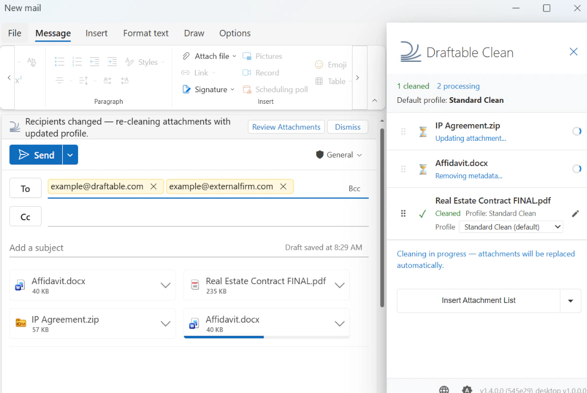Screen dimensions: 587x393
Task: Click the uploading Affidavit.docx progress bar
Action: point(266,337)
